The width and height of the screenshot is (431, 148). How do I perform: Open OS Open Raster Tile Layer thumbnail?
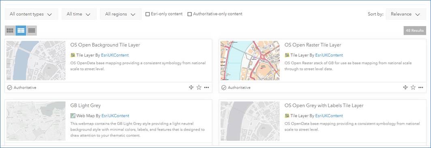click(250, 61)
